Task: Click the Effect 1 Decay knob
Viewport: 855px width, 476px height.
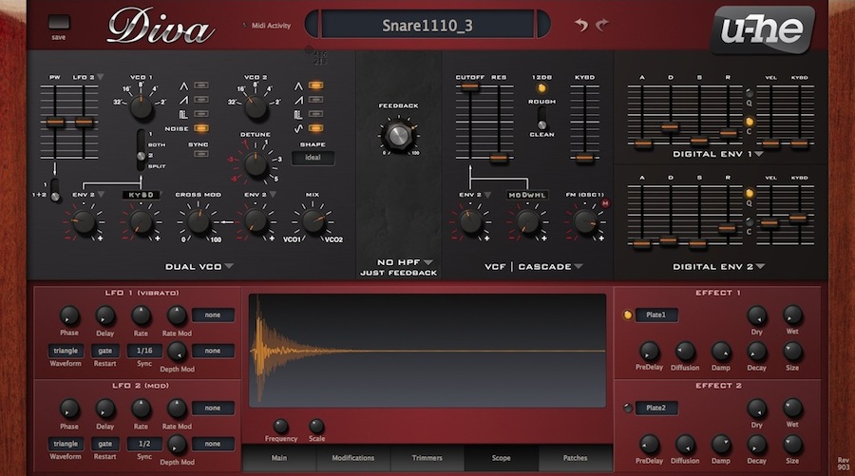Action: [756, 352]
